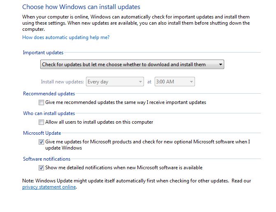The height and width of the screenshot is (212, 276).
Task: Open the privacy statement online link
Action: 49,187
